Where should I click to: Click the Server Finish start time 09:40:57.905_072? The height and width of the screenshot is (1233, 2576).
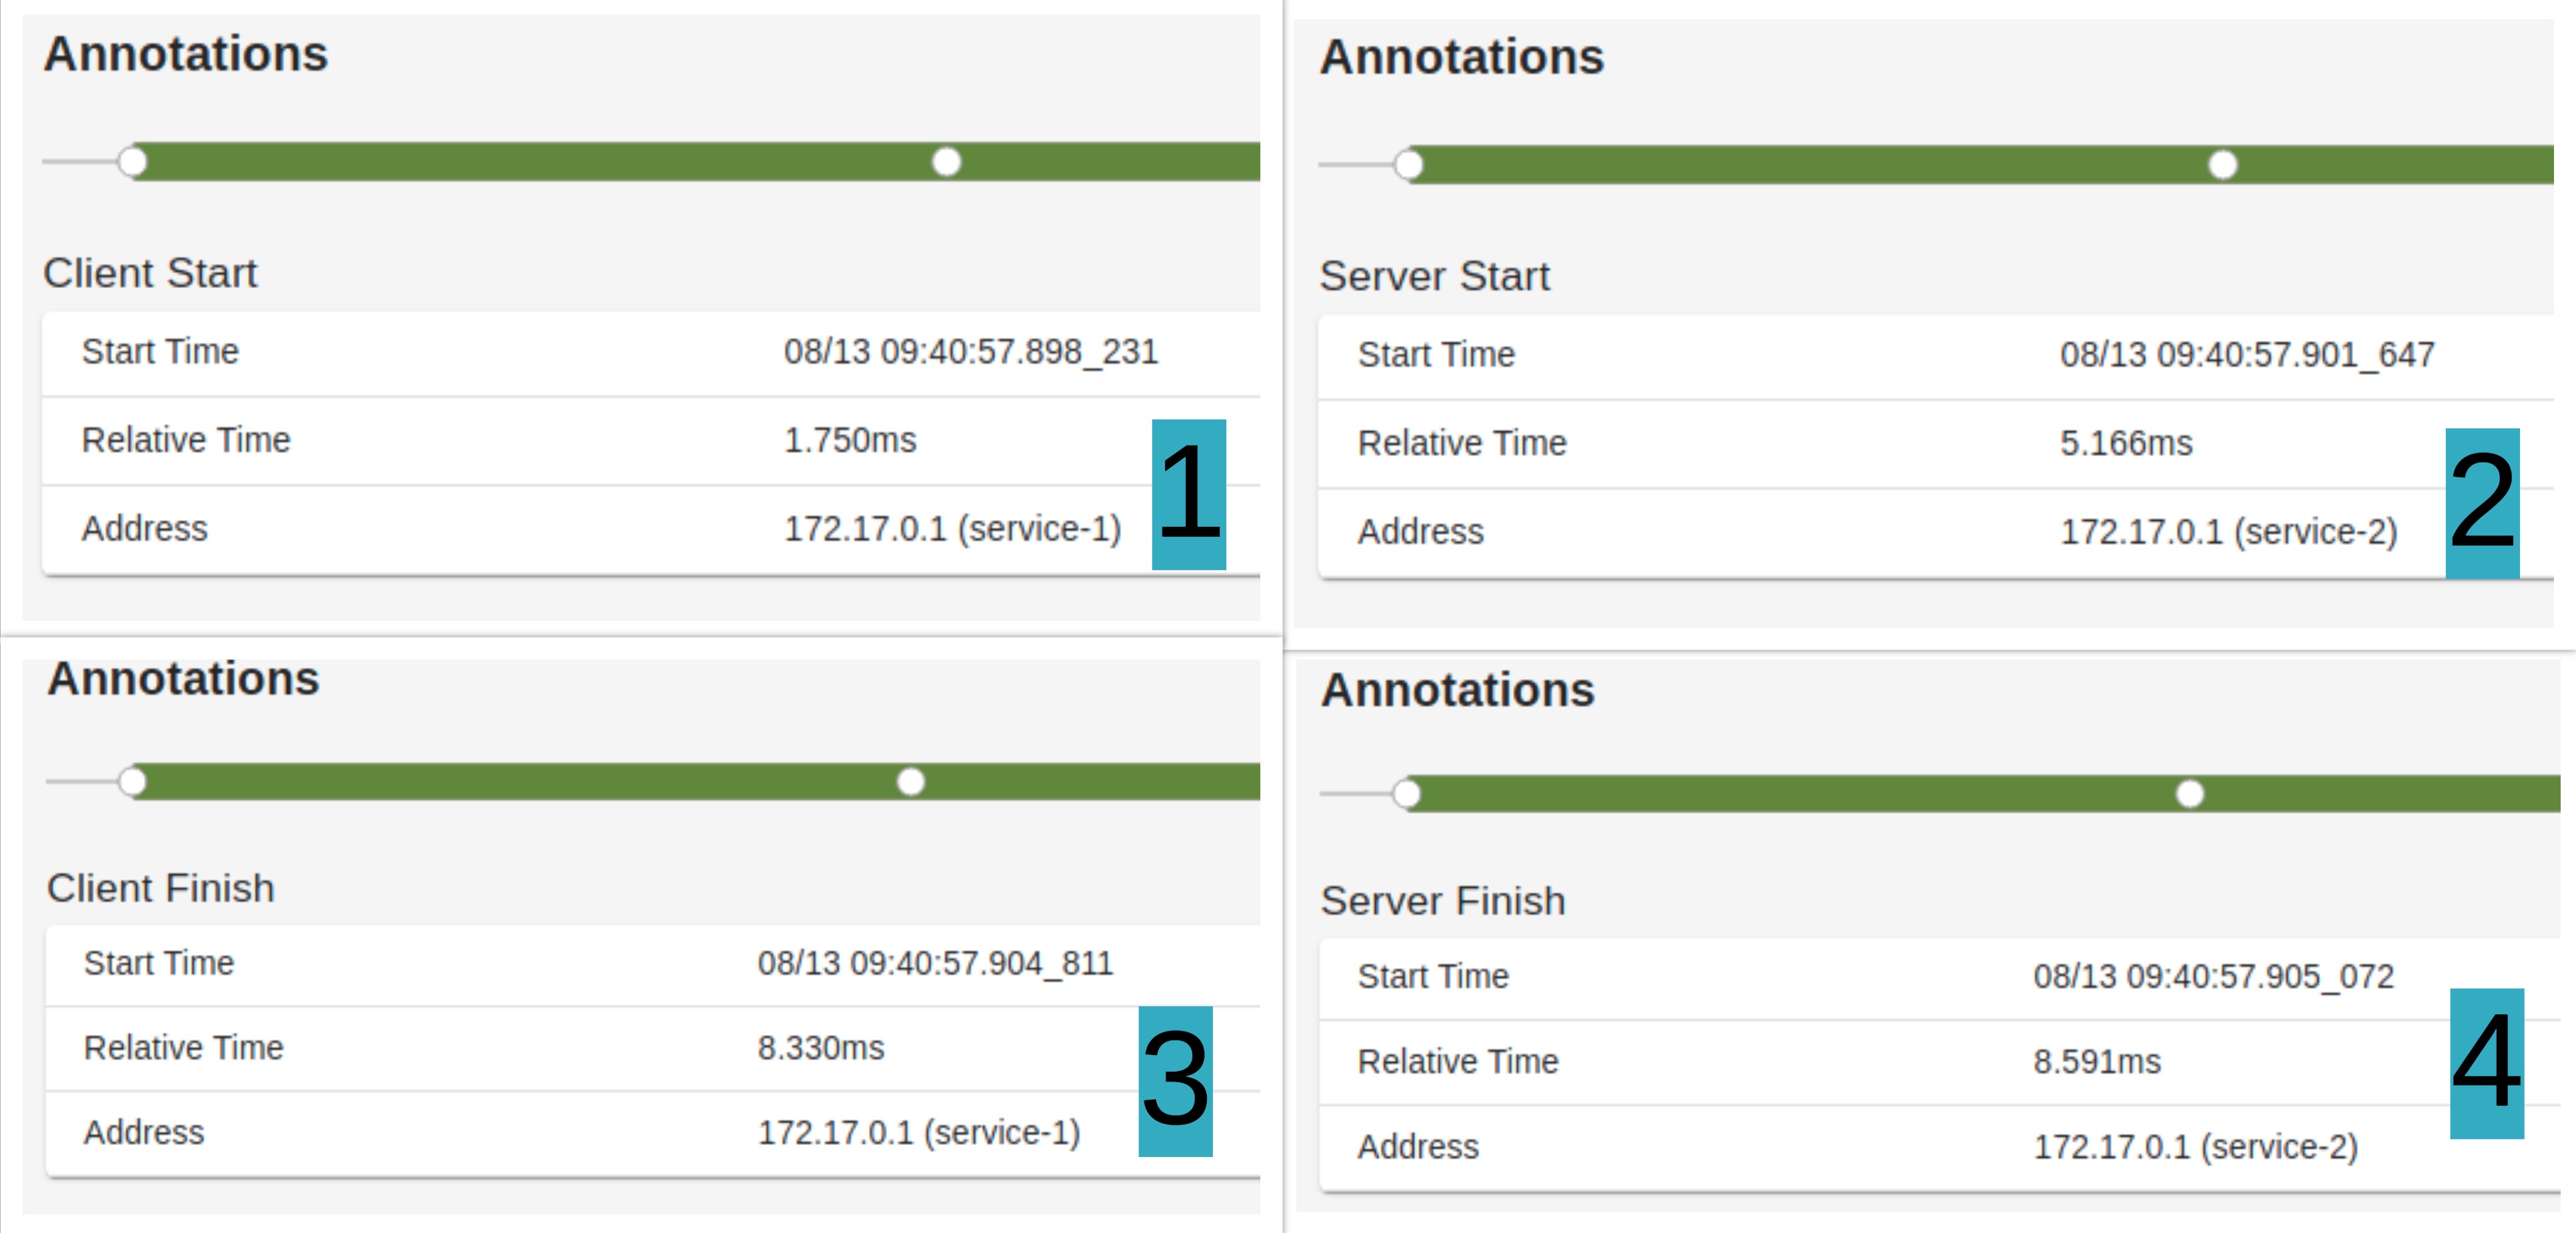[x=2213, y=976]
